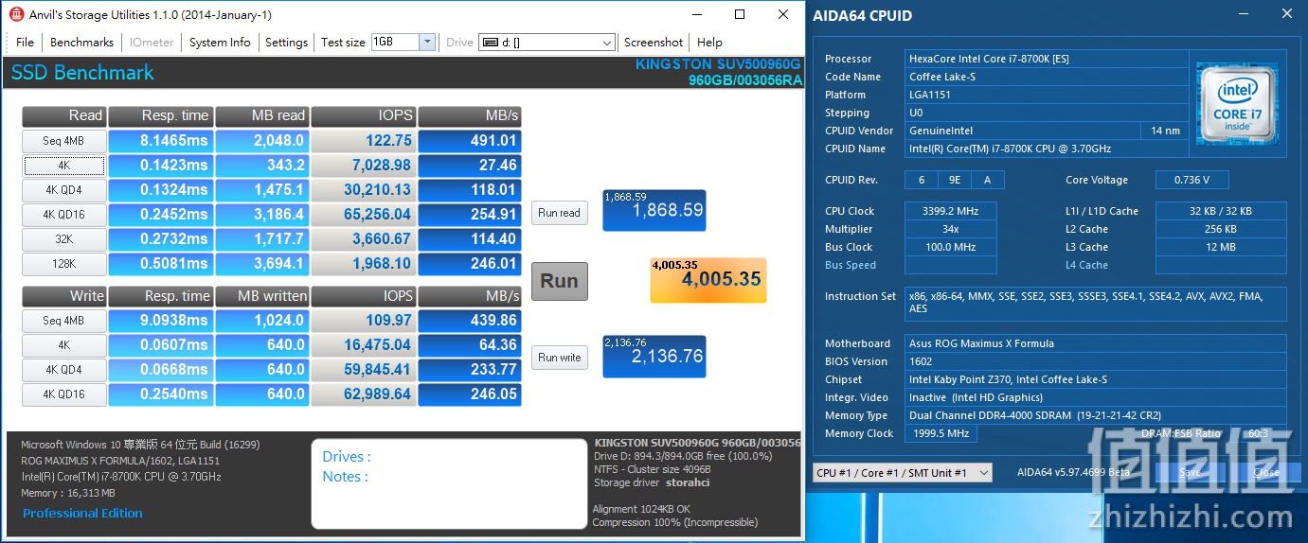Click the Motherboard value Asus ROG Maximus X Formula
1308x543 pixels.
point(1096,343)
